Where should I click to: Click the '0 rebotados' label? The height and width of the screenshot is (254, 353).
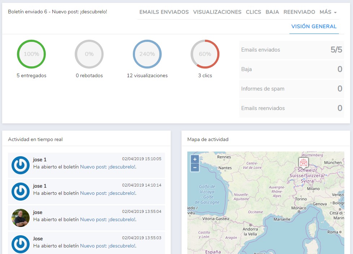point(89,76)
